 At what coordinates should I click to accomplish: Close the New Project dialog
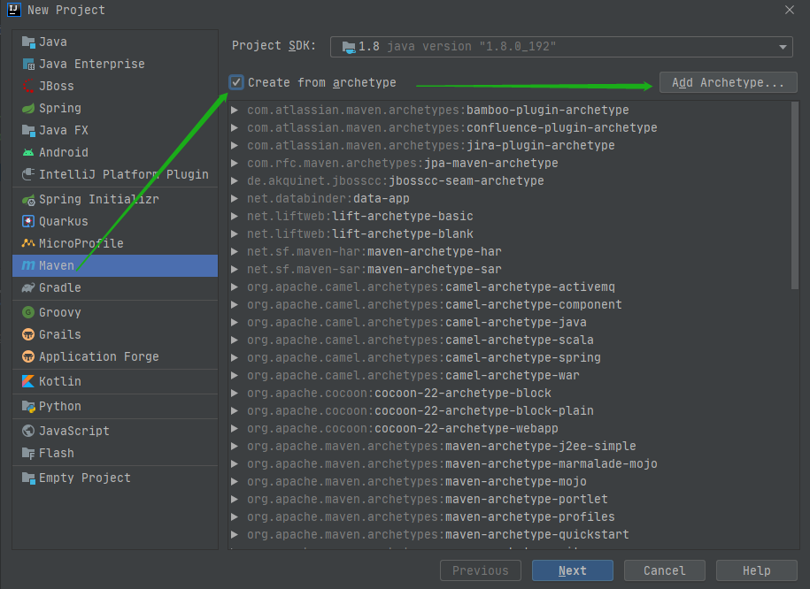[x=790, y=10]
